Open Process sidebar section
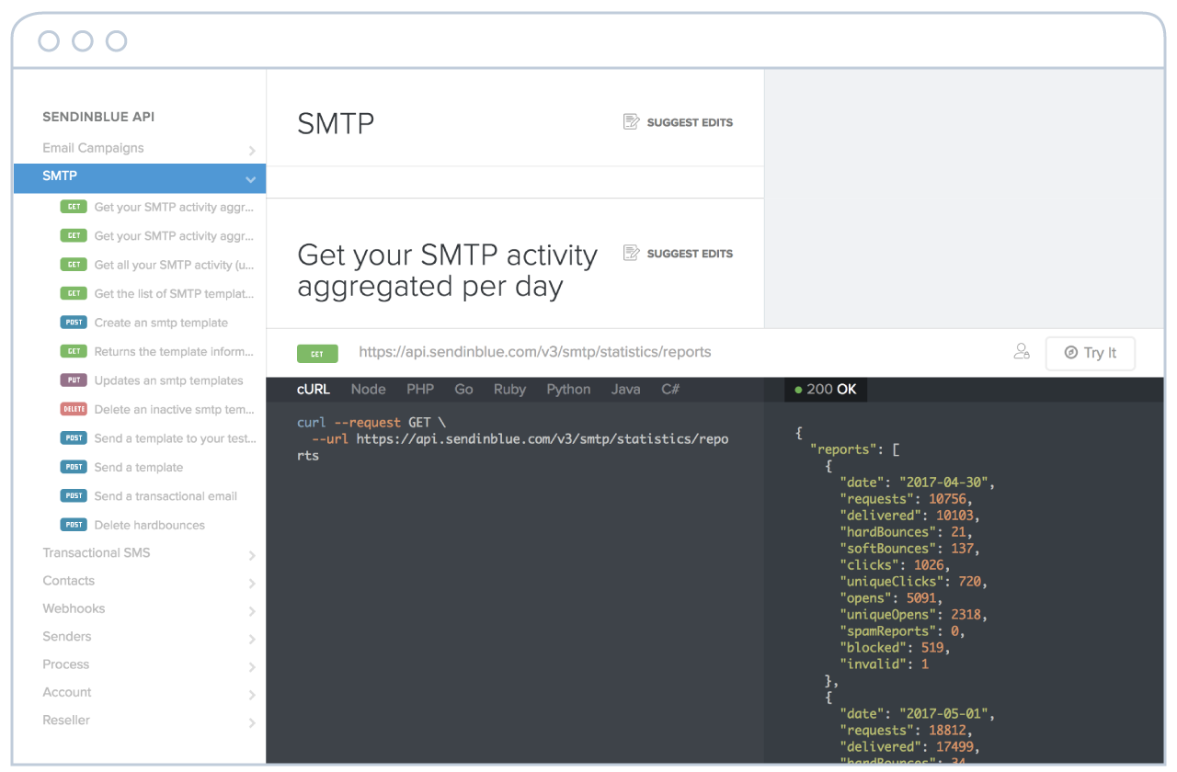 (66, 664)
